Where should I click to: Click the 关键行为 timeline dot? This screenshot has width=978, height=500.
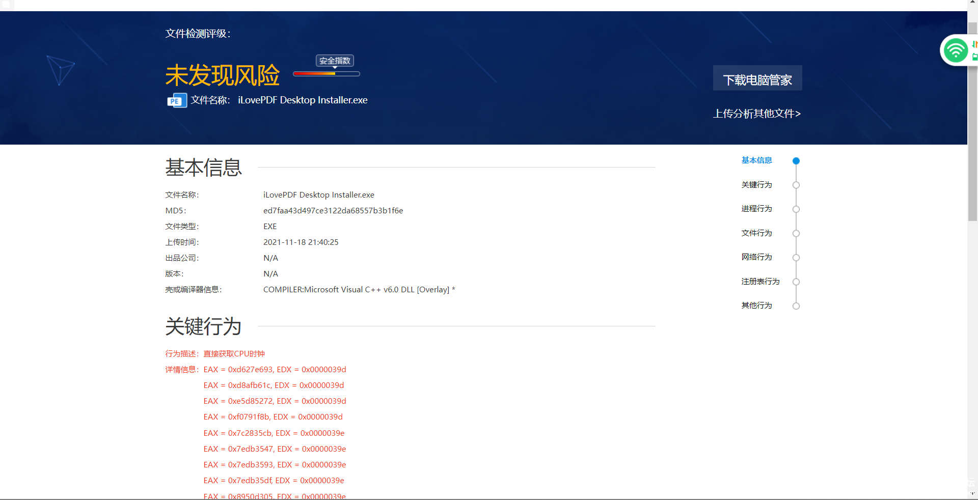point(796,185)
